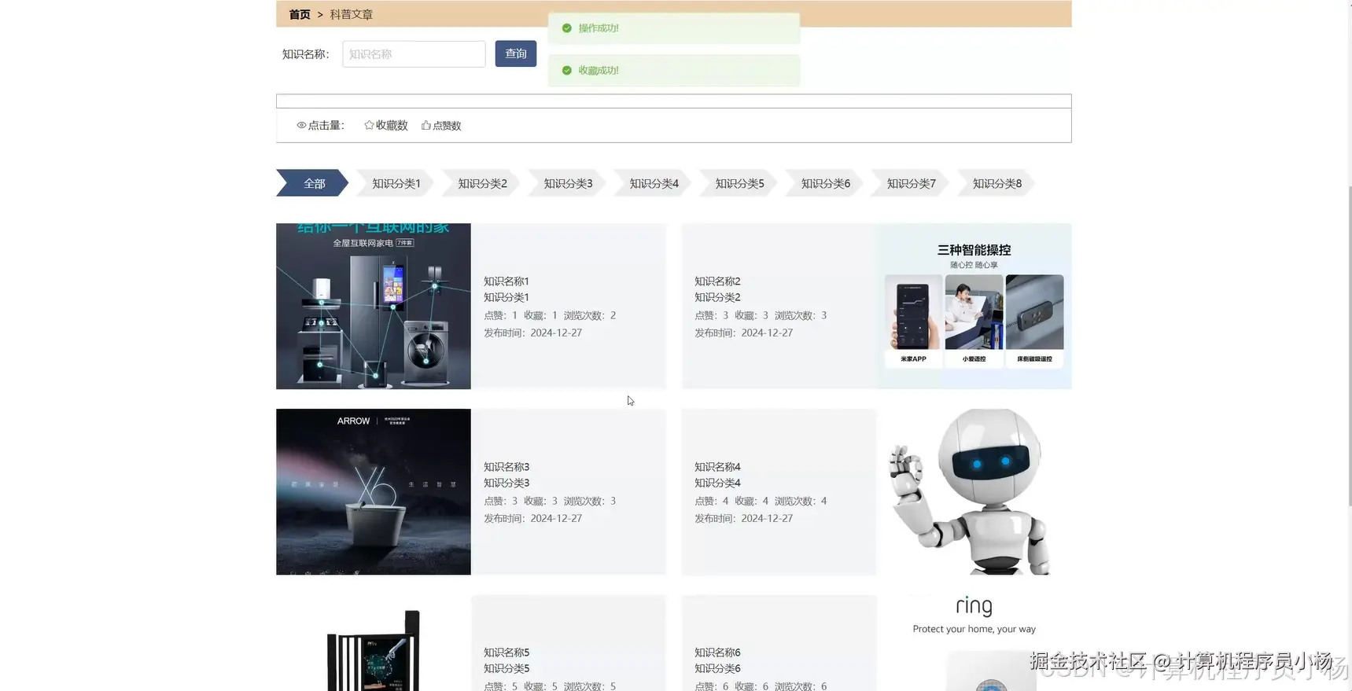The width and height of the screenshot is (1352, 691).
Task: Click the 知识名称2 title text
Action: tap(717, 281)
